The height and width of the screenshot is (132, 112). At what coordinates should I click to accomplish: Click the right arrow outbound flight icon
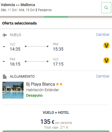[4, 47]
